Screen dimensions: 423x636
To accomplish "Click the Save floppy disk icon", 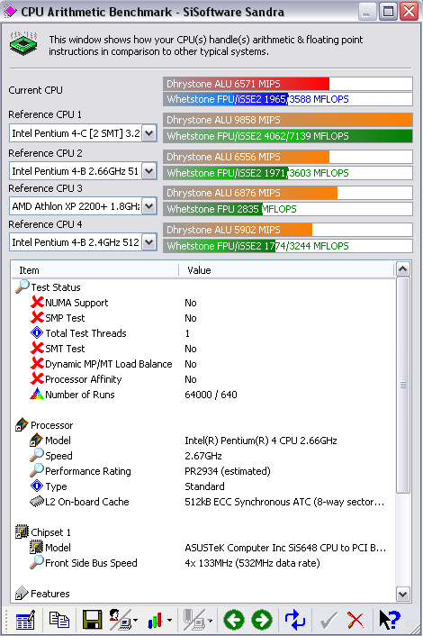I will pyautogui.click(x=93, y=620).
